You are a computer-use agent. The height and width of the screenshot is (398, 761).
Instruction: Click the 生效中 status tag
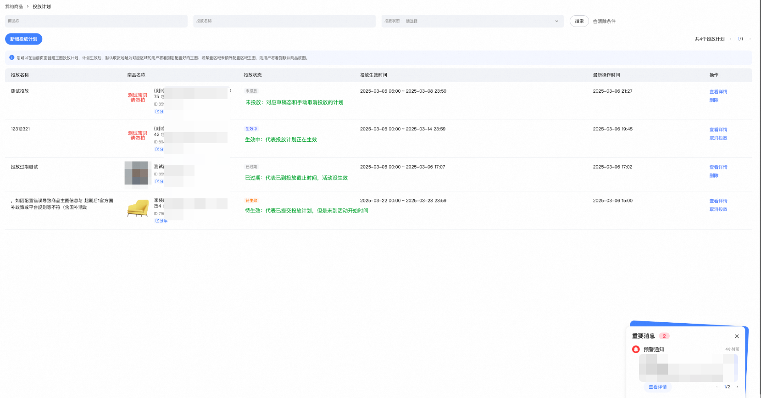coord(251,129)
